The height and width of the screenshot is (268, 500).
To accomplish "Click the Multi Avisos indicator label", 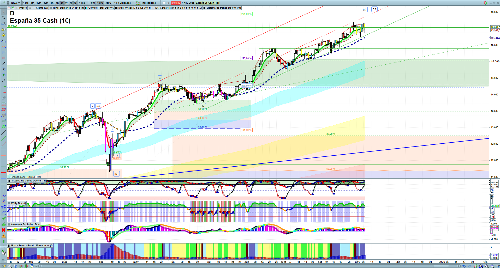I will click(135, 8).
